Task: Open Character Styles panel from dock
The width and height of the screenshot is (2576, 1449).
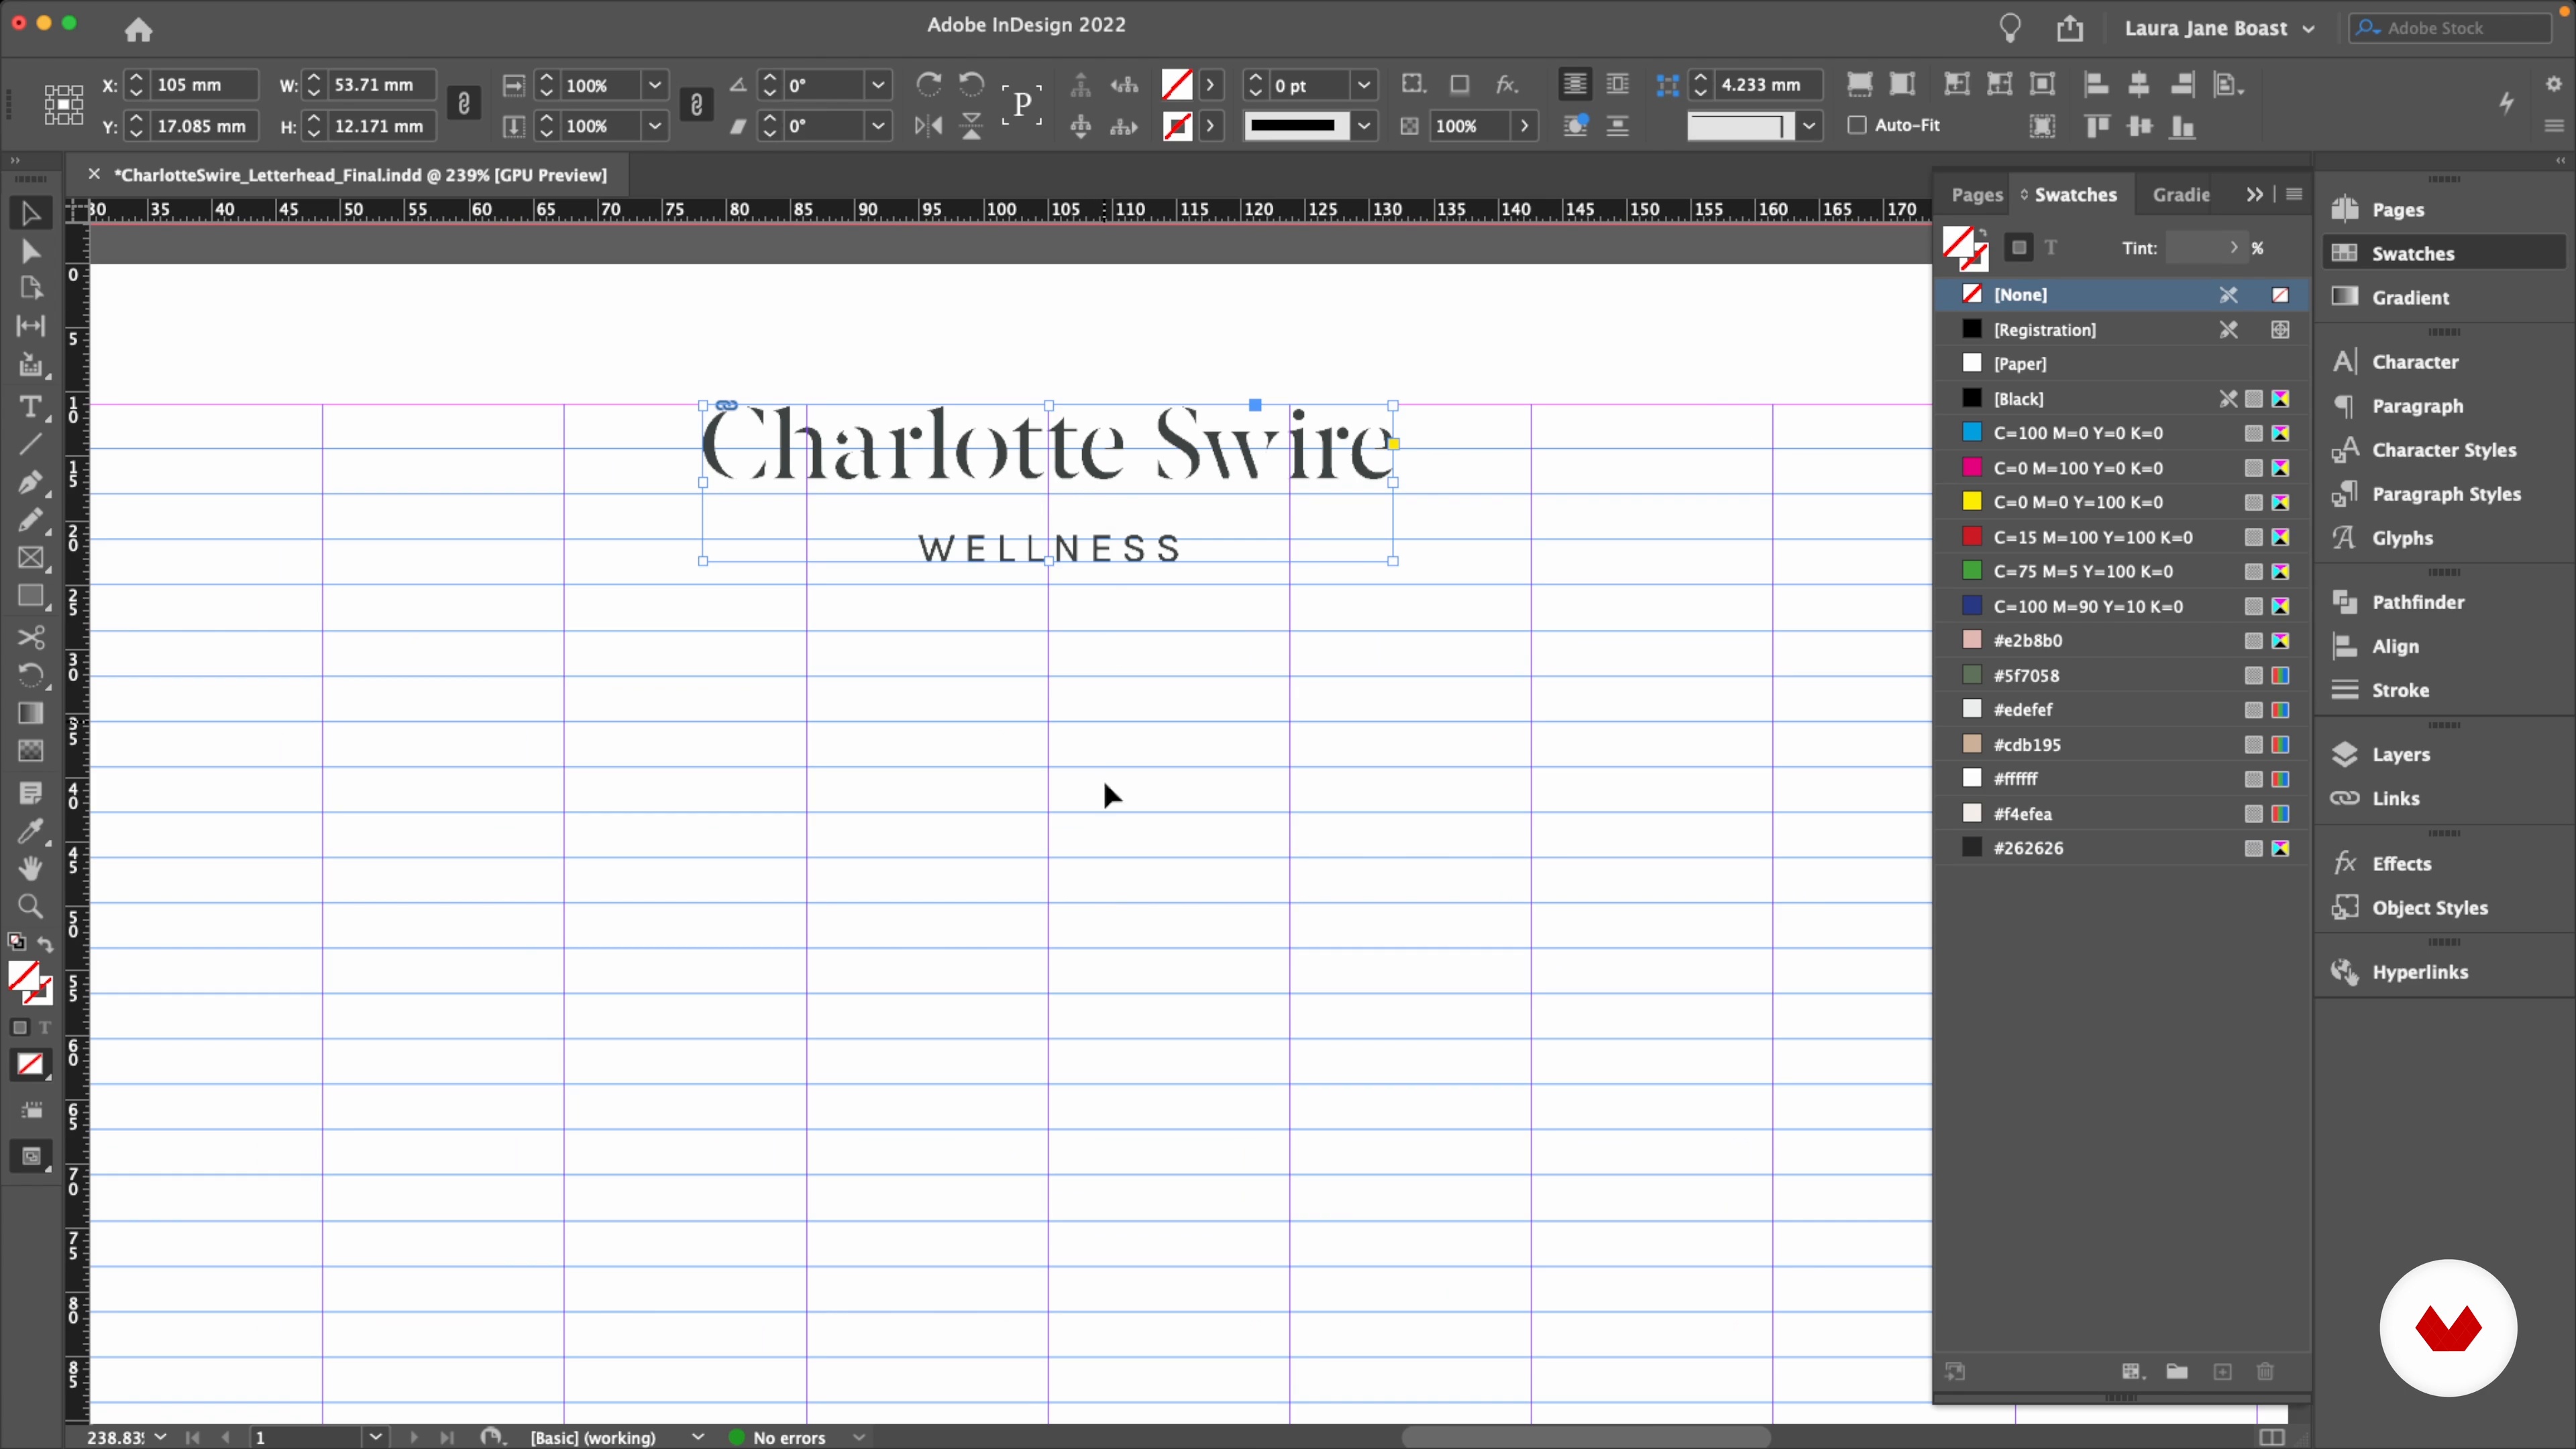Action: tap(2444, 450)
